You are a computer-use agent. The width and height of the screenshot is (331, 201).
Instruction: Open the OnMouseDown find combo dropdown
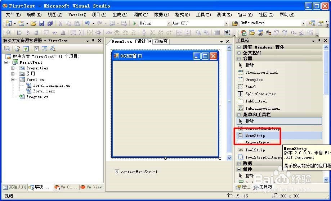pos(303,23)
